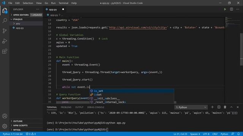Kill terminal with trash icon
The image size is (243, 136).
click(225, 107)
